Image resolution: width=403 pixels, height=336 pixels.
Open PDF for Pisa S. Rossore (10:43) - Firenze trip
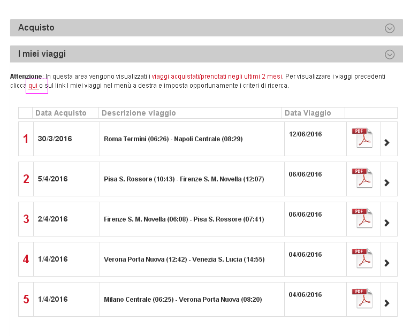pos(362,178)
